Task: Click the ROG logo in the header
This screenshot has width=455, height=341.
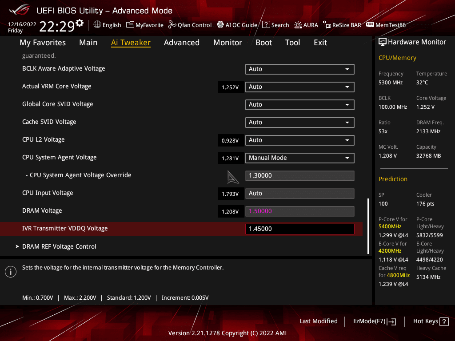Action: [19, 10]
